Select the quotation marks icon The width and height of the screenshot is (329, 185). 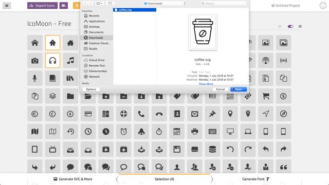click(x=283, y=167)
